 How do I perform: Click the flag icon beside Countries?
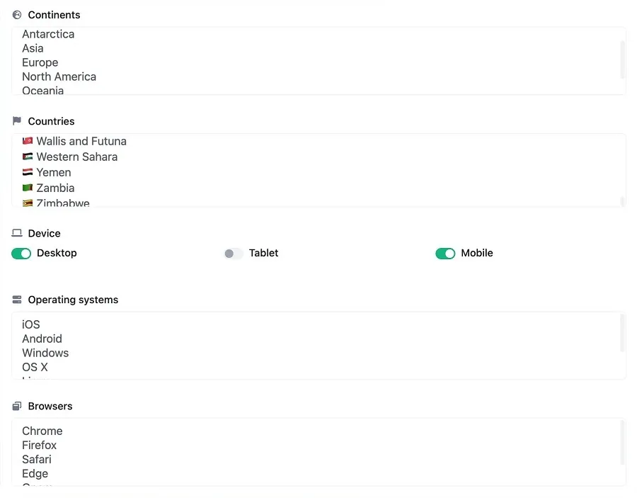pos(17,121)
